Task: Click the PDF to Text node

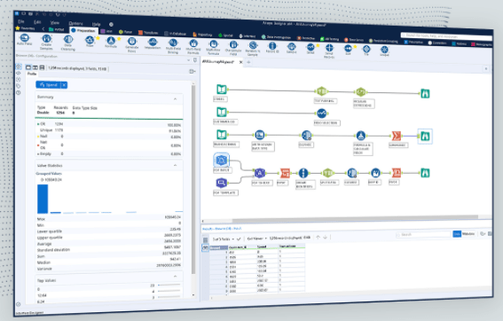Action: 260,173
